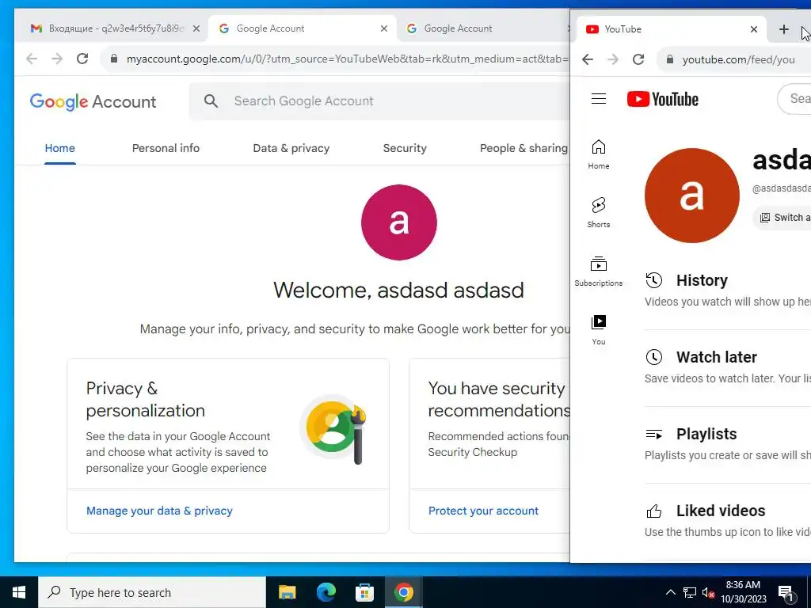Click the network tray icon

click(x=690, y=592)
